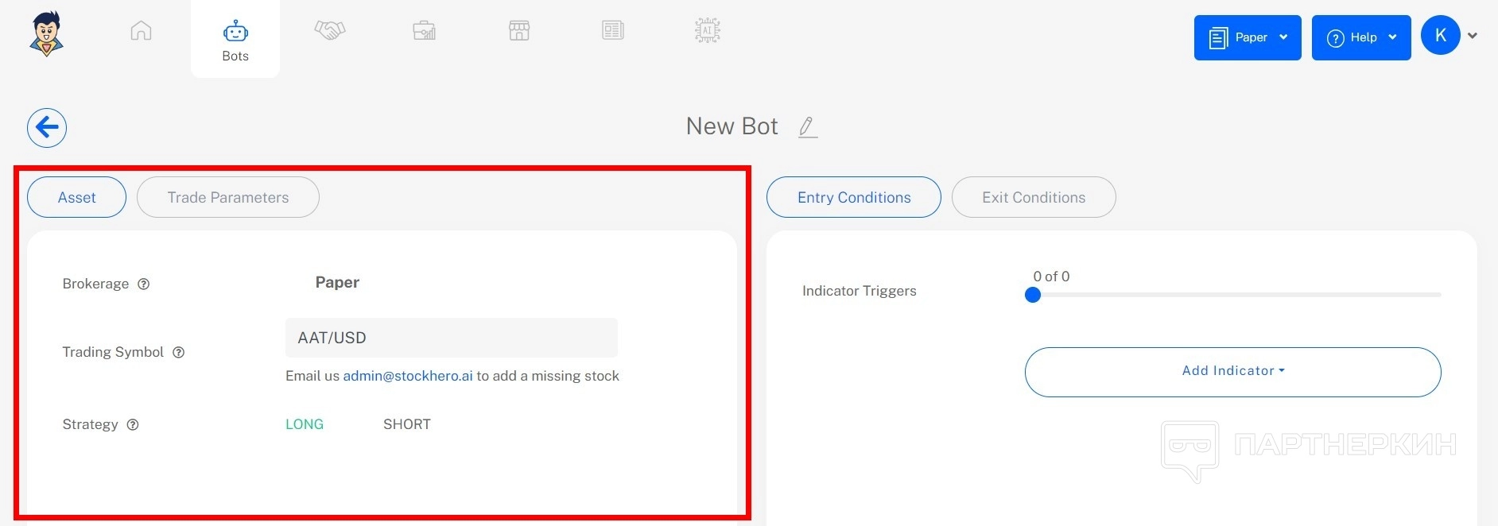Select the SHORT strategy option
Viewport: 1498px width, 526px height.
(406, 424)
